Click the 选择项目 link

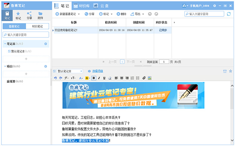click(x=98, y=71)
